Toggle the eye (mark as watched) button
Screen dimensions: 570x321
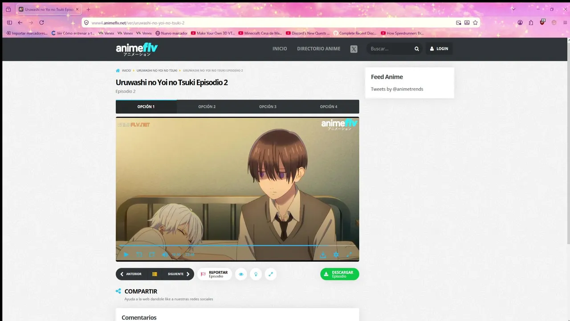point(241,274)
